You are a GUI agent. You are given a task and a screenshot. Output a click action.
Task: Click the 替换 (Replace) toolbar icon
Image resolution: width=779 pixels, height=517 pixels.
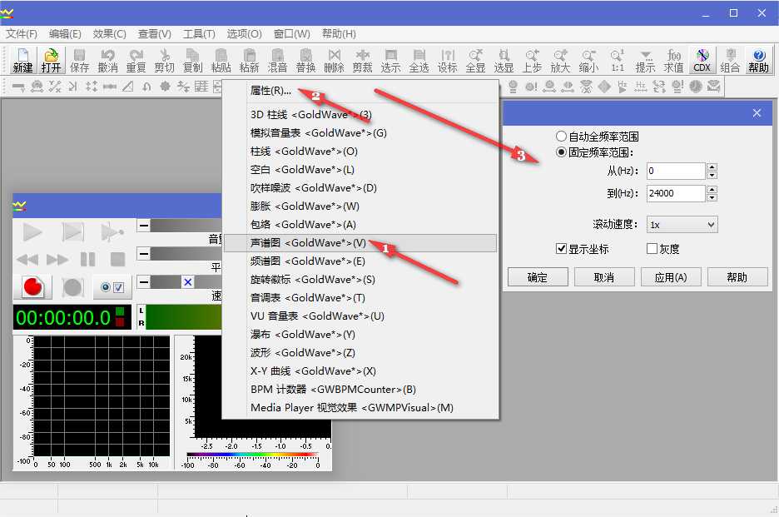coord(306,60)
